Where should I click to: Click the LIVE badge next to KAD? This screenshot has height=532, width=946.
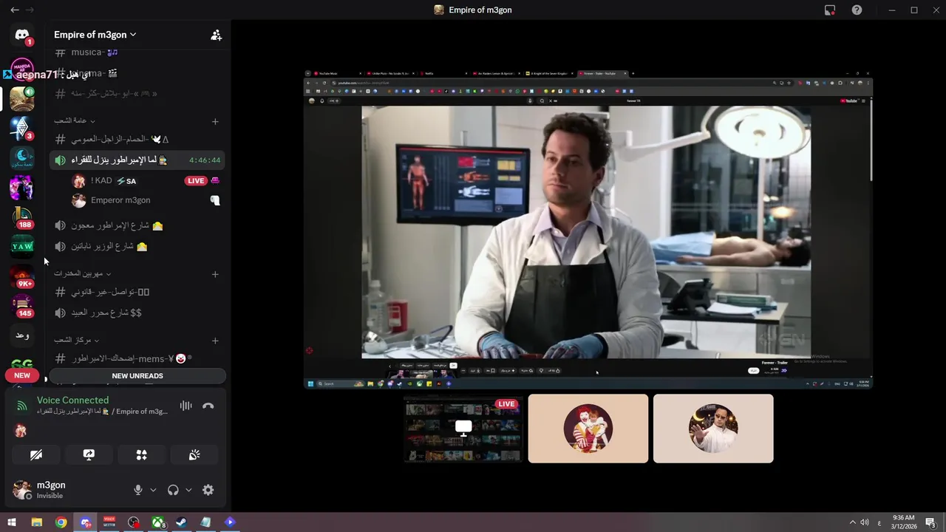(x=196, y=181)
